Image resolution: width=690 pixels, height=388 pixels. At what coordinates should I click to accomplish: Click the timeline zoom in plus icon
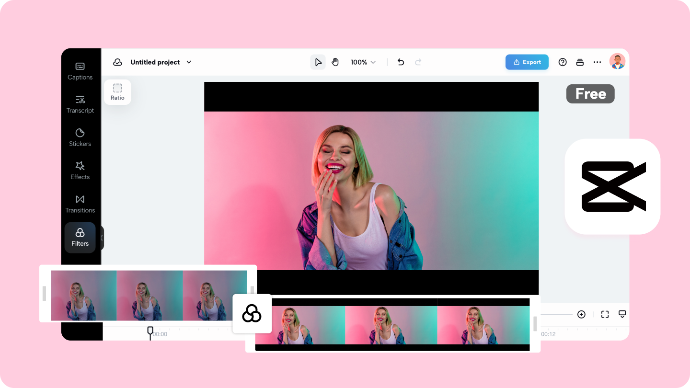581,314
